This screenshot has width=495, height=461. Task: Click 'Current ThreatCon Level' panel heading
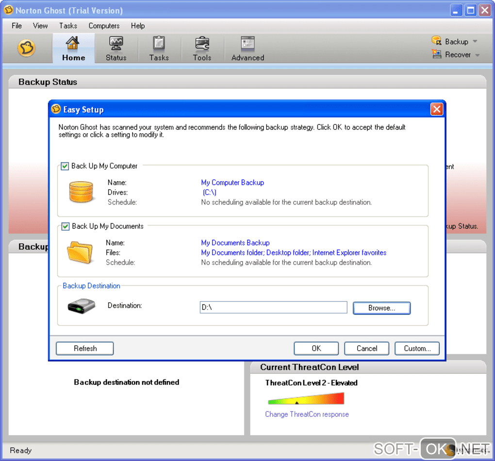point(310,367)
